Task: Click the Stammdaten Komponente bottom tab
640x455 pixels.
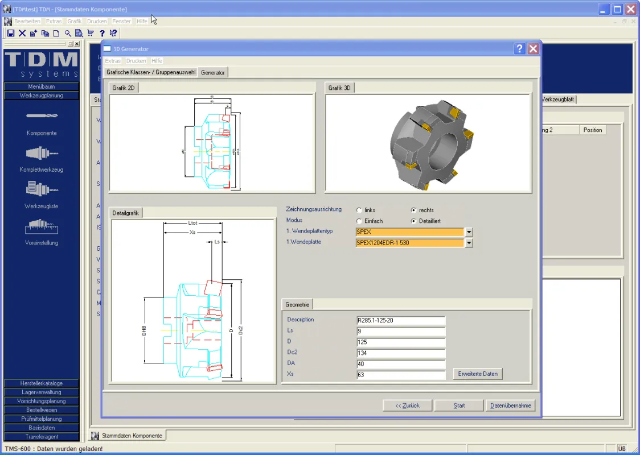Action: [x=128, y=436]
